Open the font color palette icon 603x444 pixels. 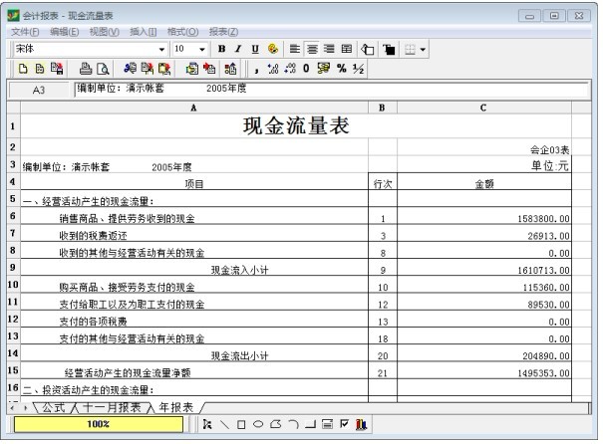273,49
